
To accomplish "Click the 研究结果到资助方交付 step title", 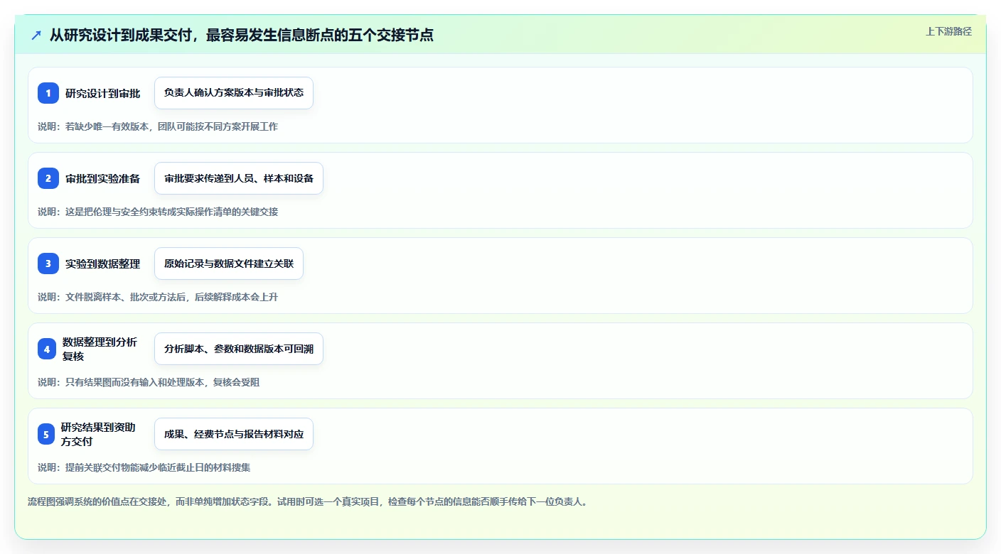I will click(98, 434).
